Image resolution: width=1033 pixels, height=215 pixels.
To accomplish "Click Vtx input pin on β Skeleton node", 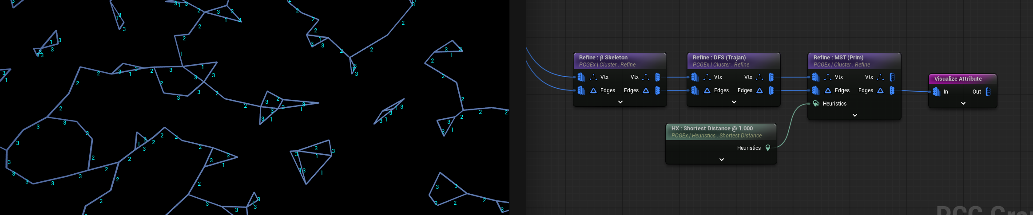I will [x=581, y=77].
